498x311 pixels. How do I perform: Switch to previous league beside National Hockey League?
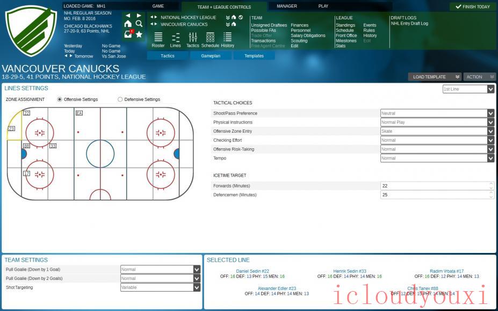tap(152, 17)
